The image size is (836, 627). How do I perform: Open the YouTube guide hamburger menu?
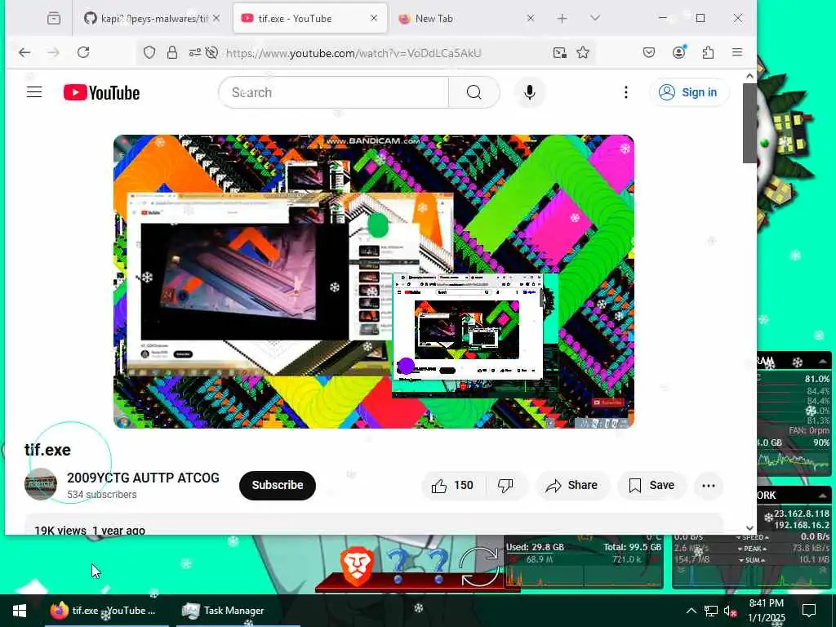coord(34,92)
